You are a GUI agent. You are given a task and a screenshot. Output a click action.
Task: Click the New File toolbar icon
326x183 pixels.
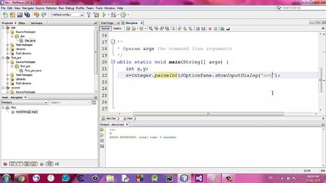point(6,15)
